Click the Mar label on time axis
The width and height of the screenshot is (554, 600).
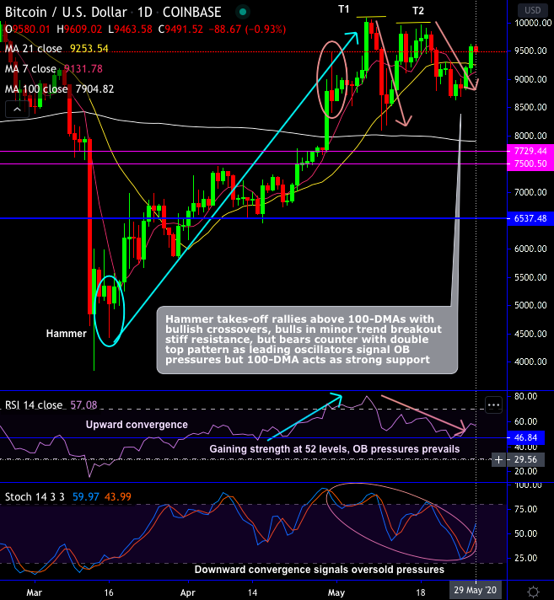[34, 592]
